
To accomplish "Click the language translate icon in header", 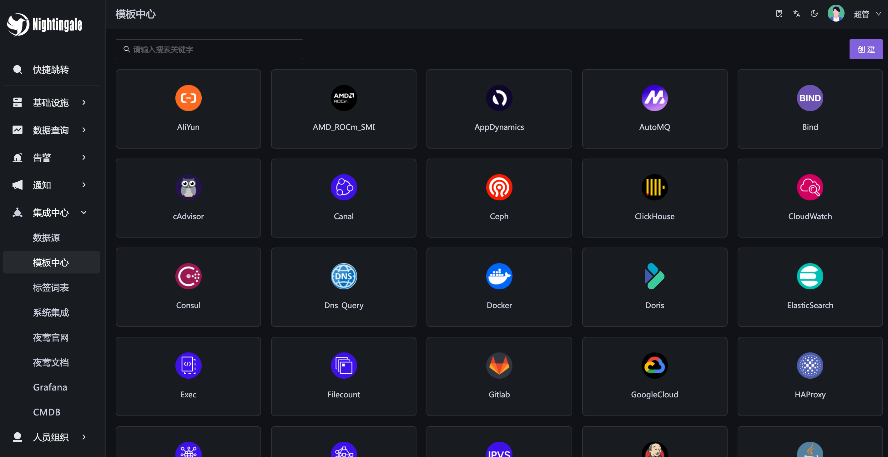I will point(796,14).
